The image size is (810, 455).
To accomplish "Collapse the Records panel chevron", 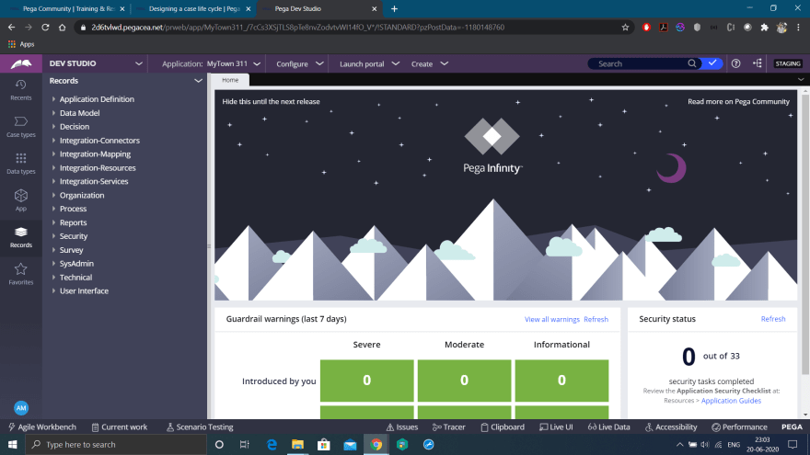I will [198, 81].
